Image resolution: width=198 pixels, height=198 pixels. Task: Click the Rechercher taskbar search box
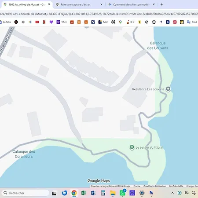coord(26,193)
